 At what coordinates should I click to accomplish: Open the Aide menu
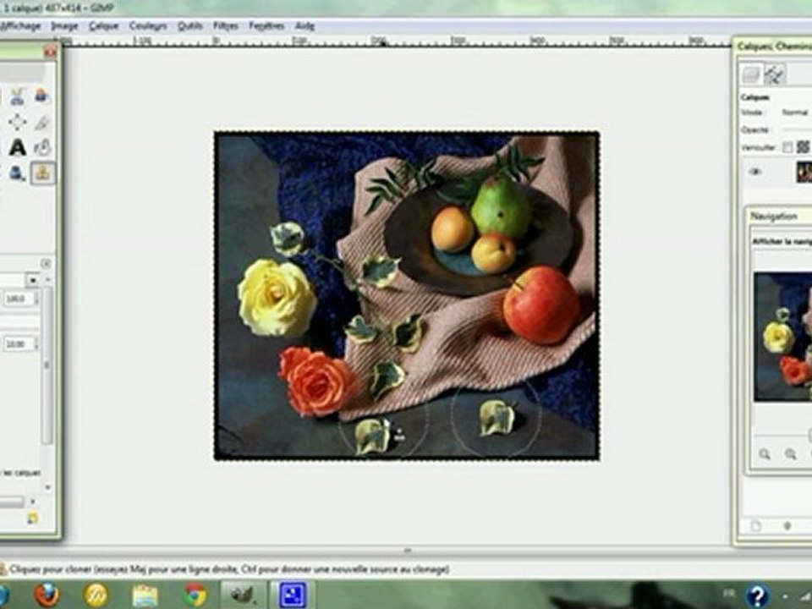304,25
